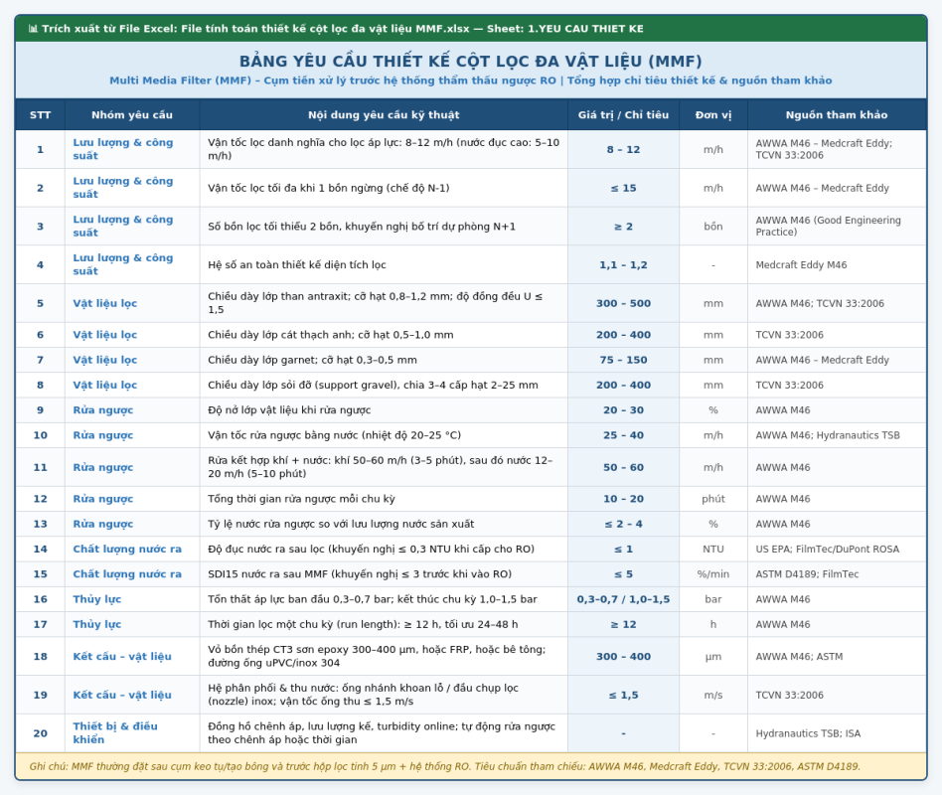Image resolution: width=942 pixels, height=795 pixels.
Task: Click the anthracite thickness value '300 - 500'
Action: point(624,303)
